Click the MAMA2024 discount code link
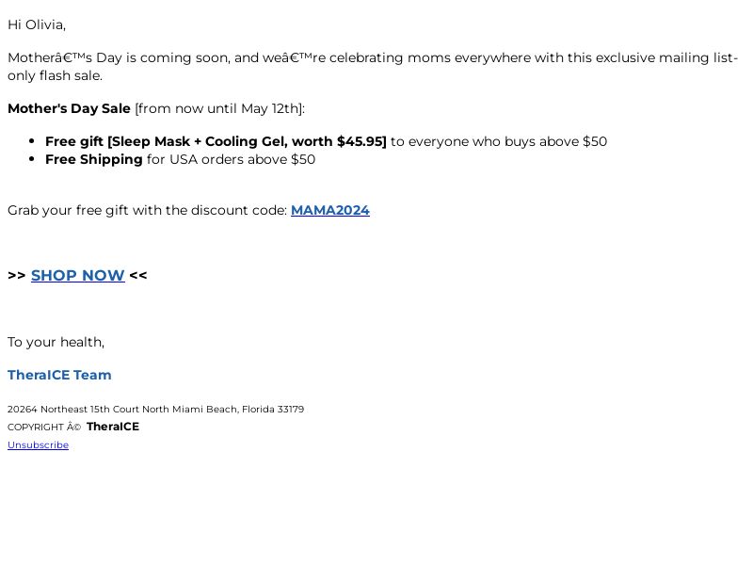The image size is (753, 565). [x=330, y=210]
